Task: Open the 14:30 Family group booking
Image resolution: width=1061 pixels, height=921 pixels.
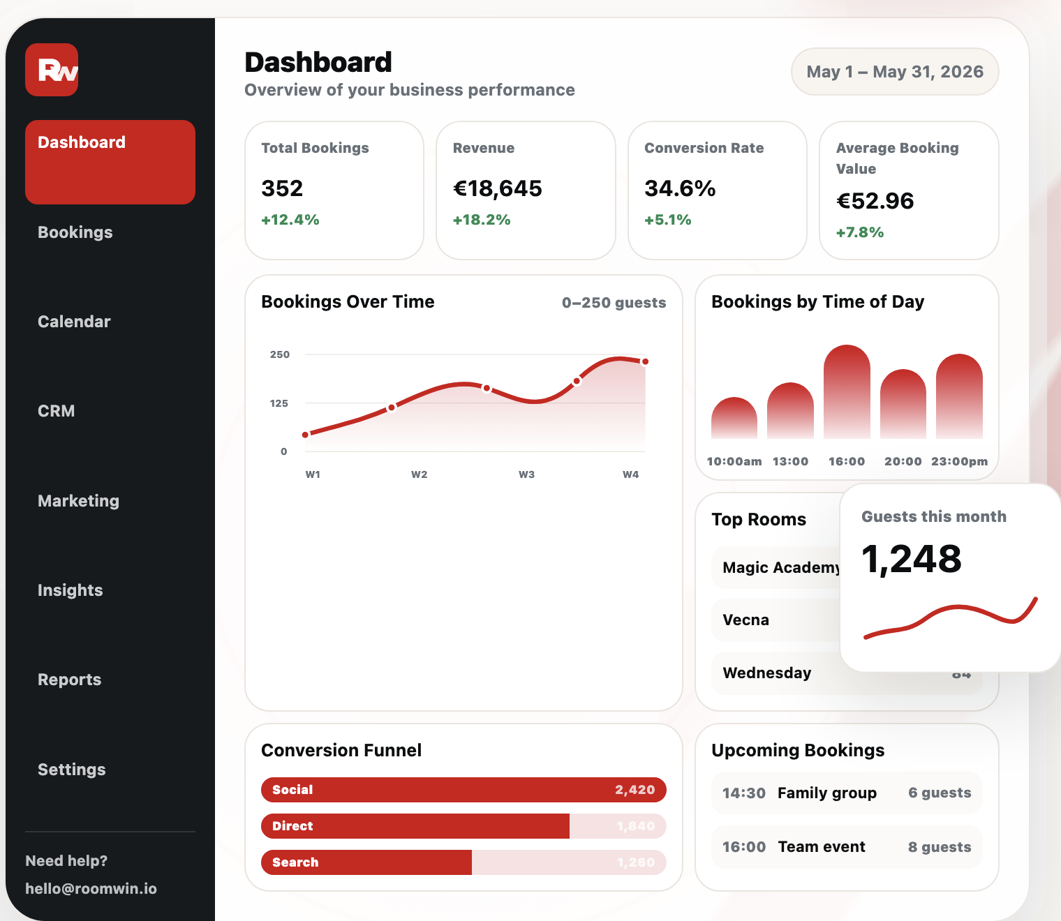Action: pos(847,793)
